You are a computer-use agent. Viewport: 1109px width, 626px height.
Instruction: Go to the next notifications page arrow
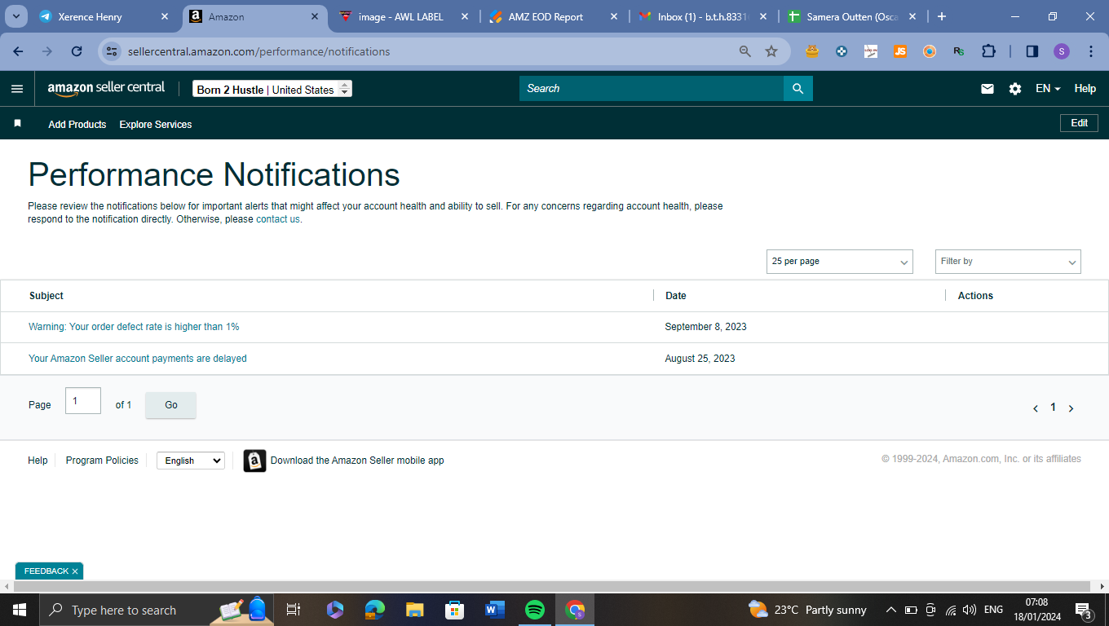tap(1071, 408)
